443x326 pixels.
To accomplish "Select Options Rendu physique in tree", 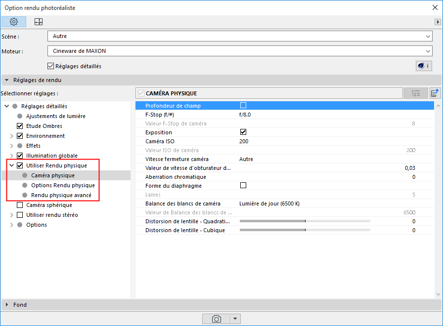I will [x=63, y=185].
